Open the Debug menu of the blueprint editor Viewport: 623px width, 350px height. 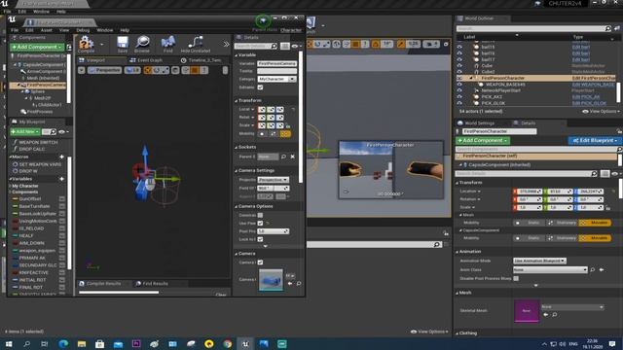[83, 30]
